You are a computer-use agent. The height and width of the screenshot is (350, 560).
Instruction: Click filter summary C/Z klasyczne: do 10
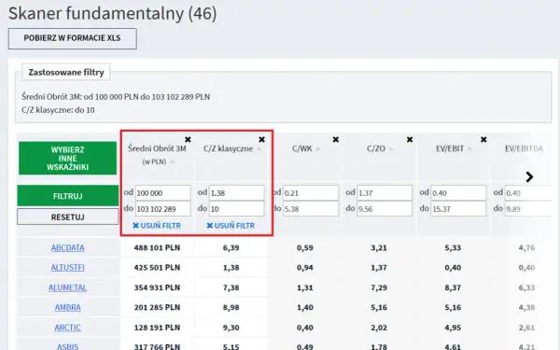click(58, 110)
